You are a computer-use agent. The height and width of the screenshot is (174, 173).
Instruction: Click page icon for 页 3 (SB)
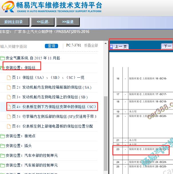coord(9,97)
